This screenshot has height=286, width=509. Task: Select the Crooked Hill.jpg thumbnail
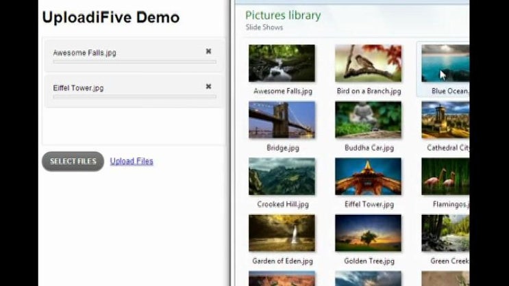tap(282, 177)
